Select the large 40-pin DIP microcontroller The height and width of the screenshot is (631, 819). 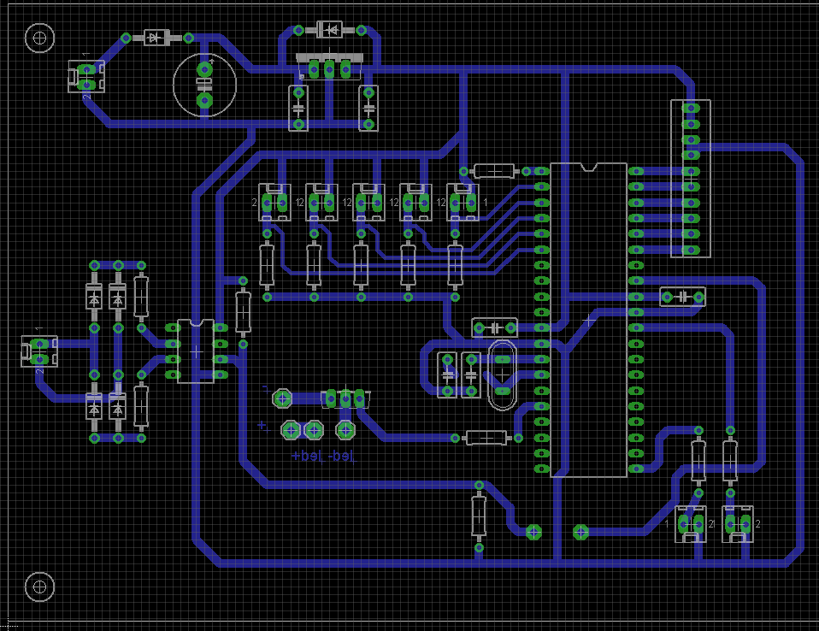(589, 319)
